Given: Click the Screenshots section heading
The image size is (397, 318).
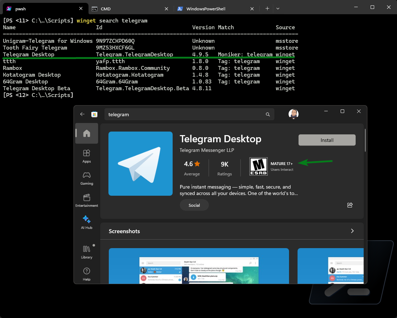Looking at the screenshot, I should click(x=124, y=231).
